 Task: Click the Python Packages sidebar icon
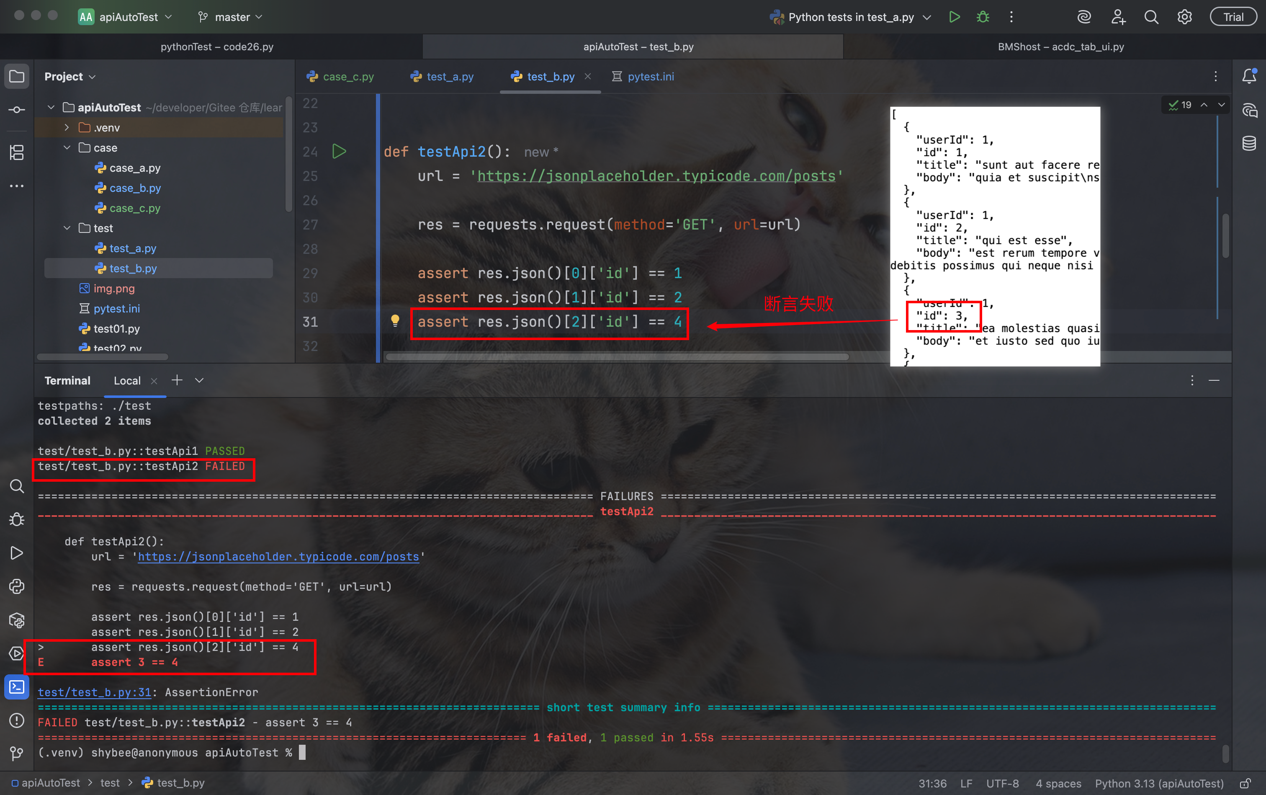click(17, 620)
